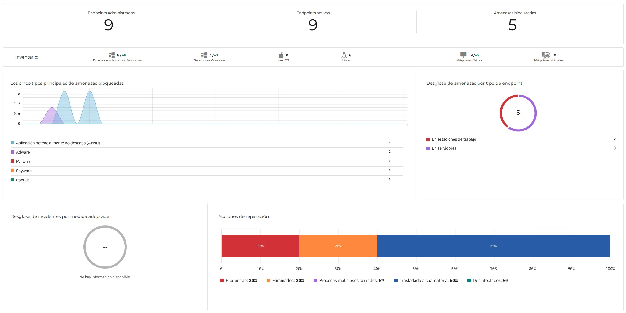Click the 'Endpoints administrados' count 9
Screen dimensions: 626x313
[x=109, y=25]
